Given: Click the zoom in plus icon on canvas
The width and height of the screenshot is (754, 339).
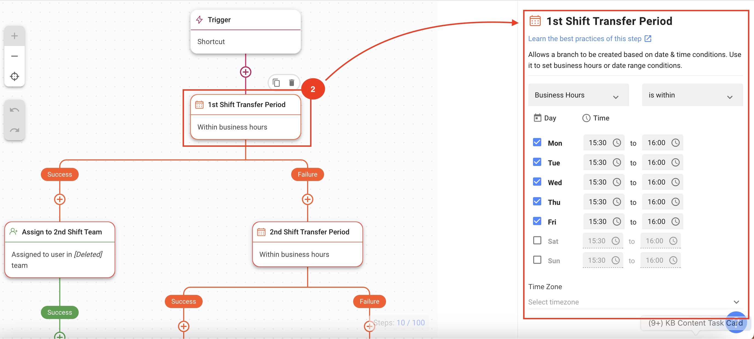Looking at the screenshot, I should 15,36.
